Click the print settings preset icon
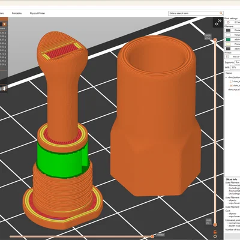Viewport: 240px width, 240px height. pos(228,22)
